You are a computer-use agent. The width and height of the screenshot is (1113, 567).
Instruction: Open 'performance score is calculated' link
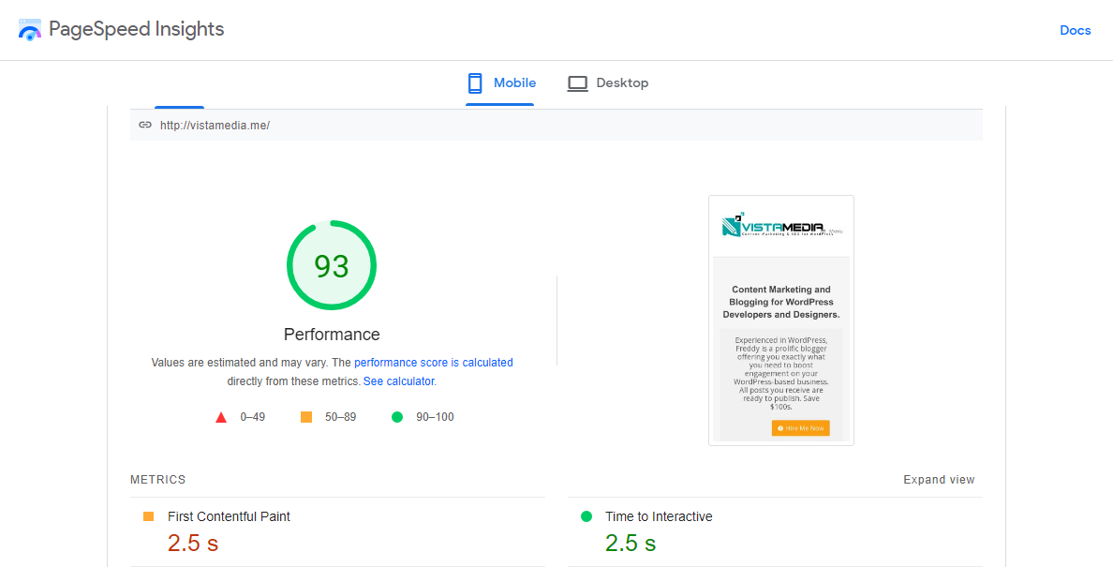(433, 363)
